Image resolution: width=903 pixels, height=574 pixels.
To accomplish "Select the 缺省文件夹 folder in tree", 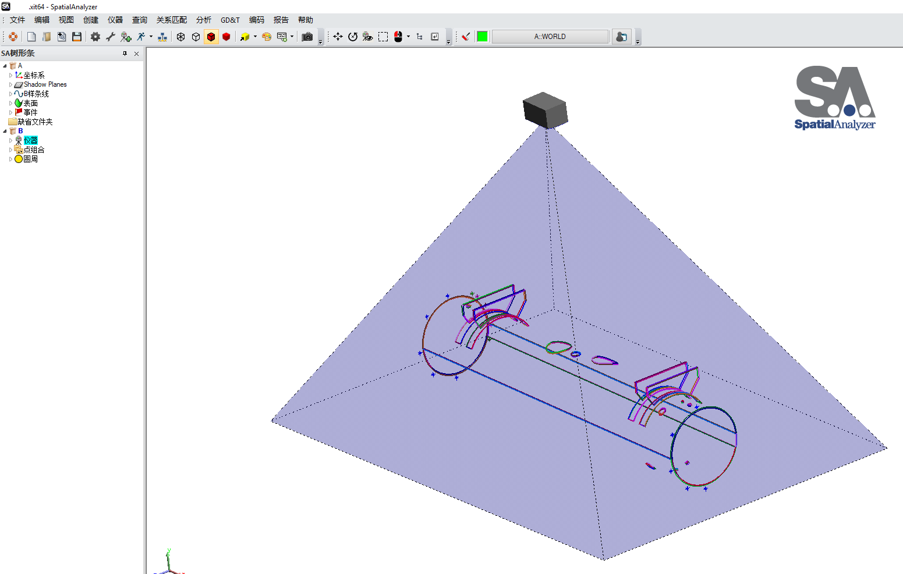I will point(35,122).
